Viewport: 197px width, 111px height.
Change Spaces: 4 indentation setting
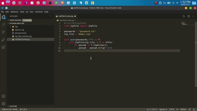point(163,109)
